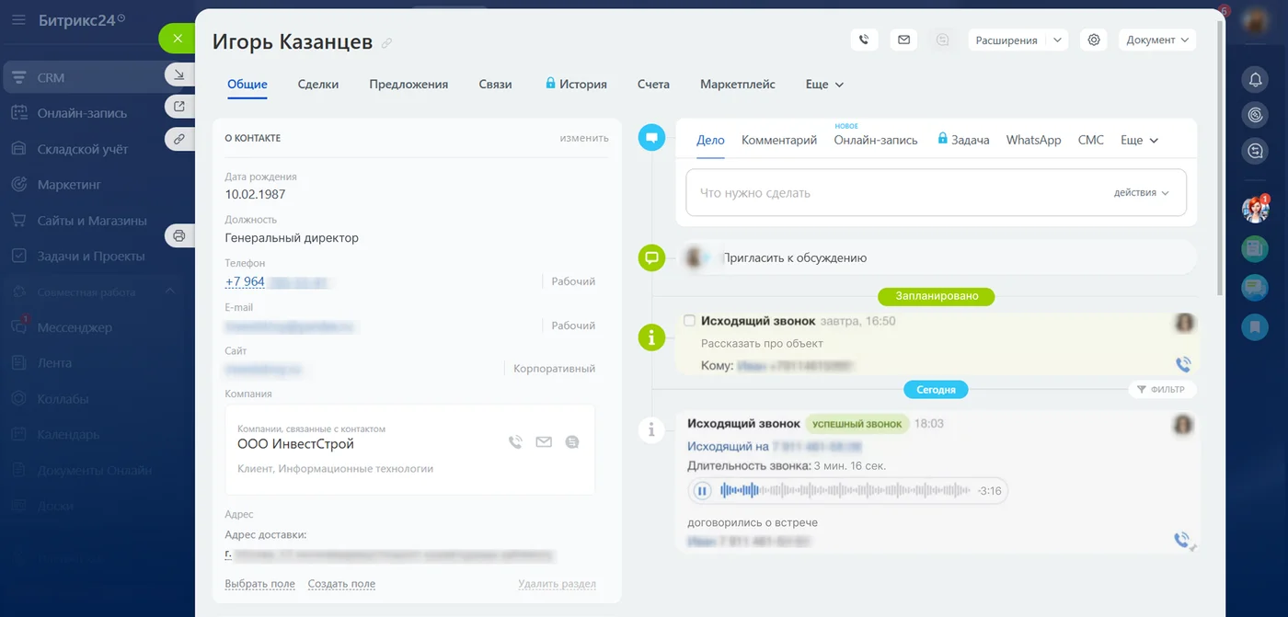
Task: Open the ООО ИнвестСтрой company link
Action: point(295,444)
